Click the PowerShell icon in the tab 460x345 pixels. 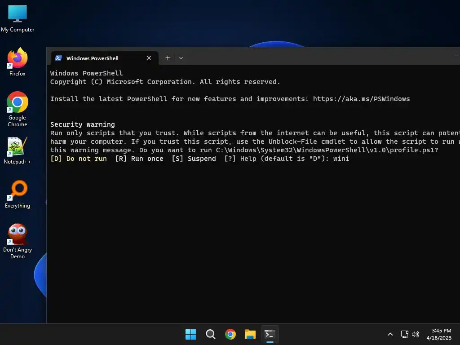click(58, 58)
